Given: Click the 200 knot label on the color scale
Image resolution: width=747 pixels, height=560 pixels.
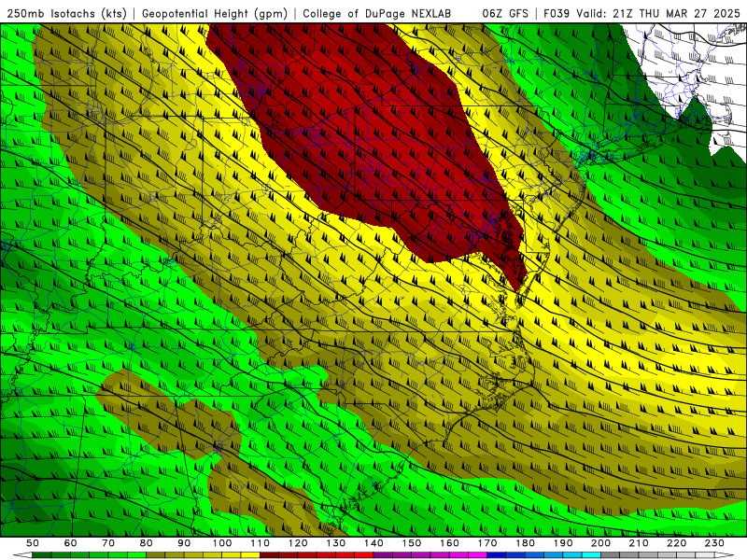Looking at the screenshot, I should (x=600, y=543).
